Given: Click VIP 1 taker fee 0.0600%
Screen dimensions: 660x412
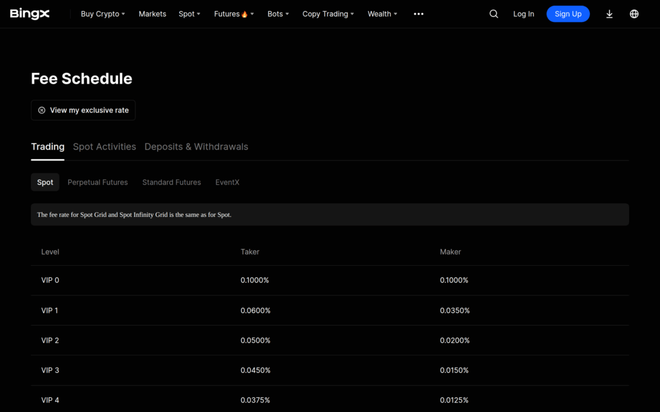Looking at the screenshot, I should (255, 310).
